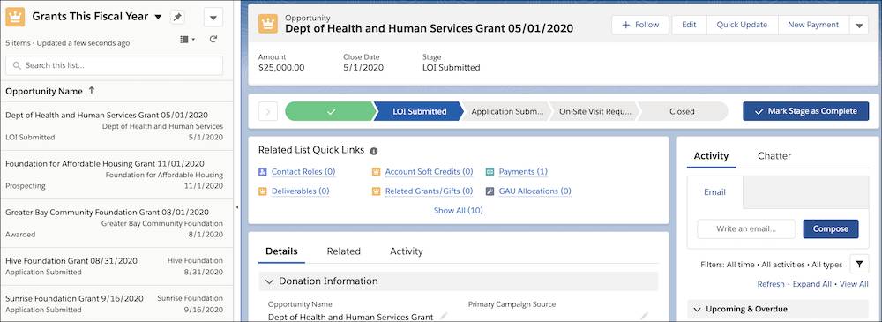The image size is (882, 322).
Task: Click the activity filter funnel icon
Action: pos(859,264)
